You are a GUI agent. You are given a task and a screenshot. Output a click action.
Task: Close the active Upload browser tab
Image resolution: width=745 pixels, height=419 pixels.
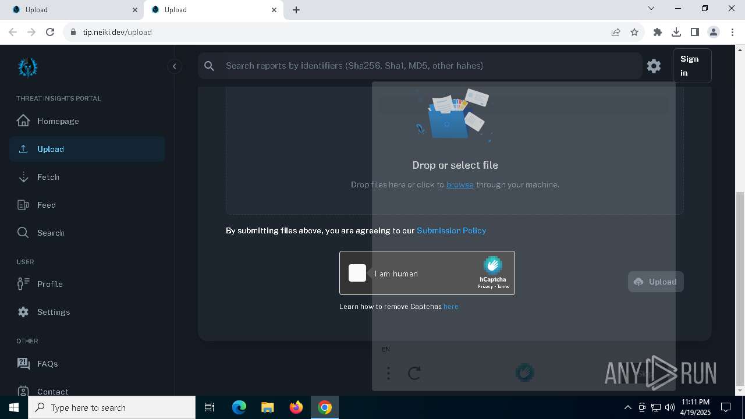pyautogui.click(x=274, y=10)
